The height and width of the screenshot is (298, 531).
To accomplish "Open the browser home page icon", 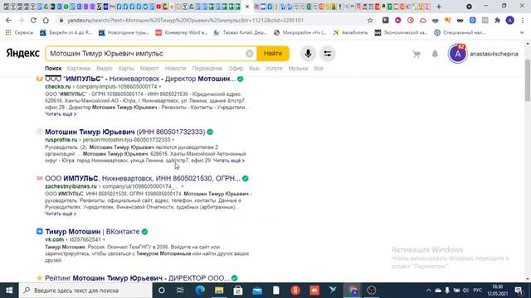I will [x=46, y=20].
